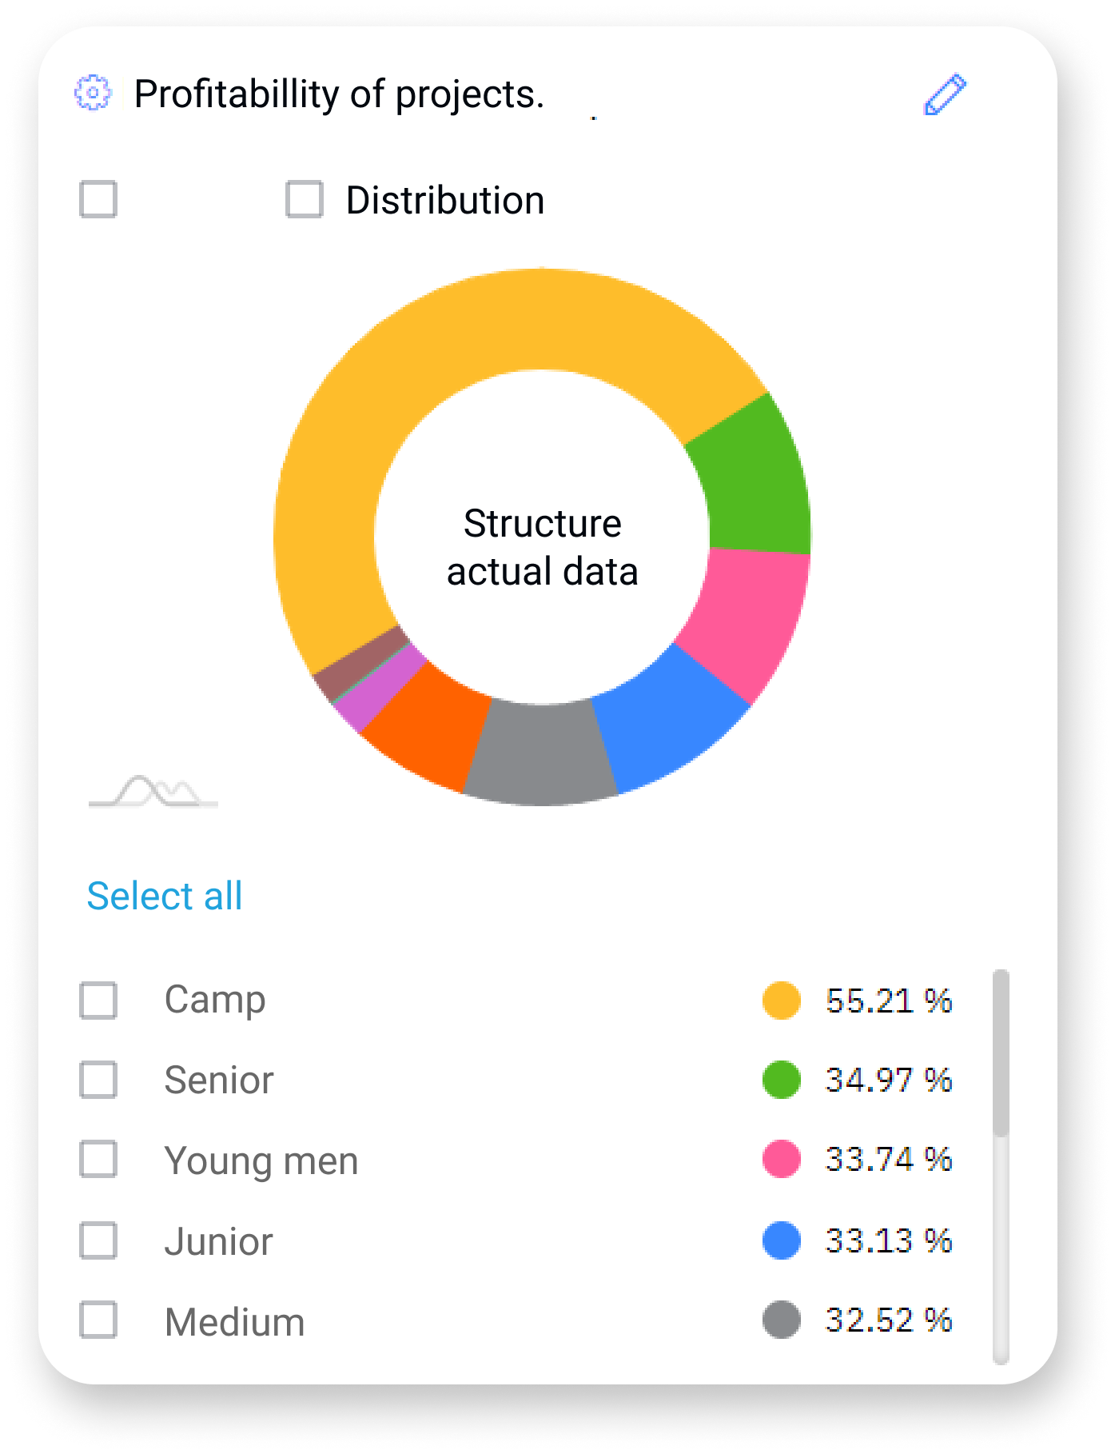Open widget settings gear icon
This screenshot has width=1115, height=1454.
pyautogui.click(x=93, y=93)
